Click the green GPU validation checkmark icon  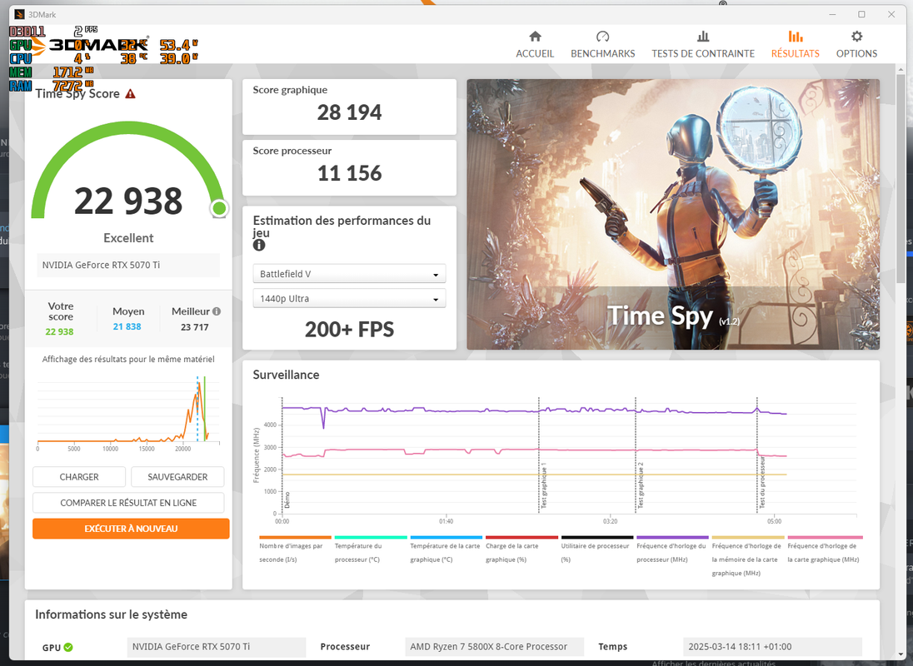pyautogui.click(x=68, y=647)
